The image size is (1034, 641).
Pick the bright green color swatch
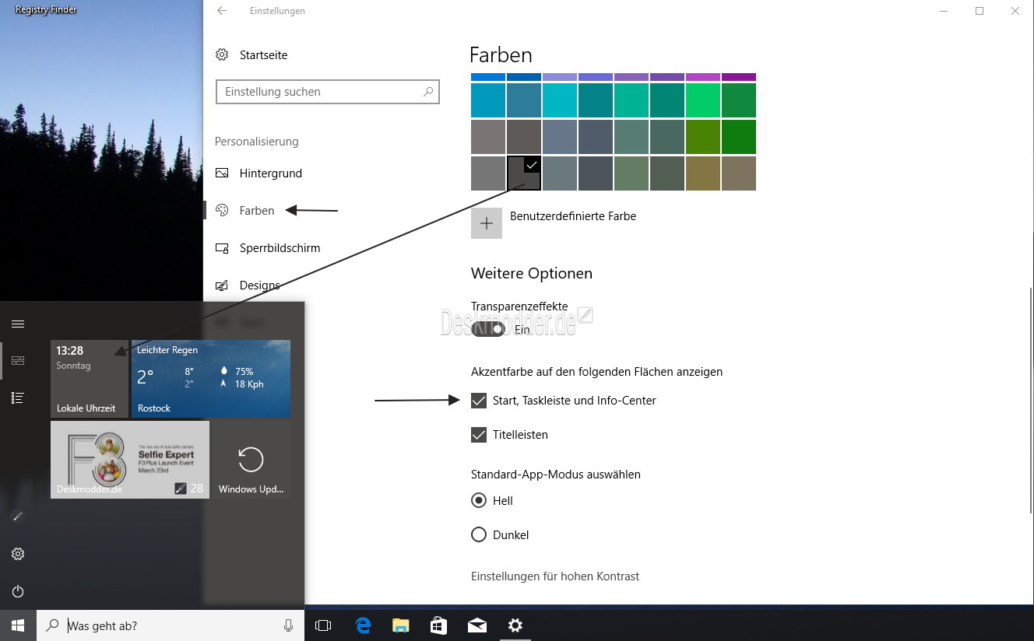(703, 100)
